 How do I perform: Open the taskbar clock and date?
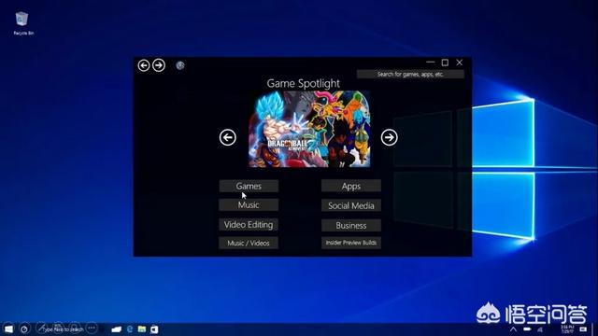567,329
